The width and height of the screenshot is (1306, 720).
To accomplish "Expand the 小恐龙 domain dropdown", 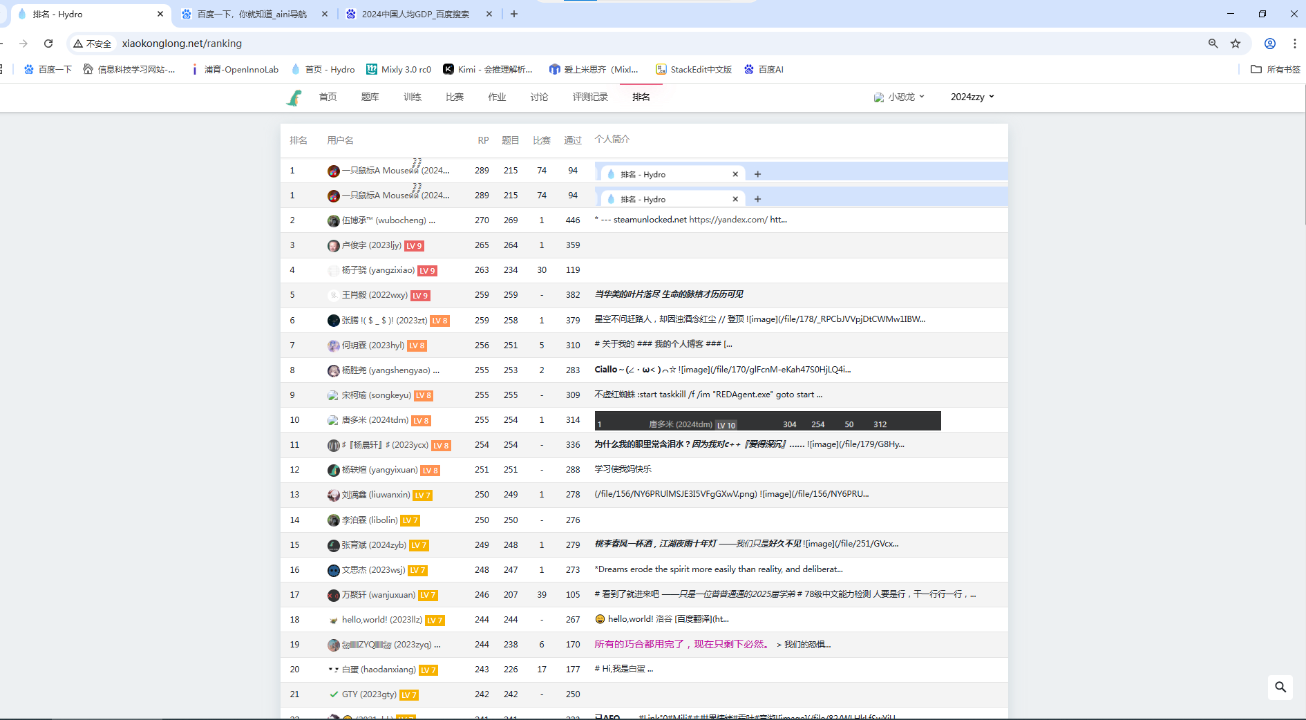I will click(x=900, y=97).
